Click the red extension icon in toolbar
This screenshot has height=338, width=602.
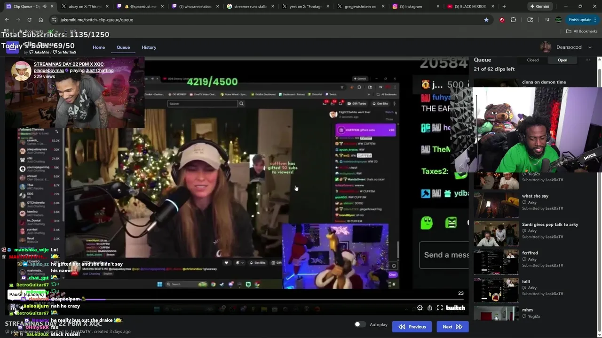pyautogui.click(x=502, y=20)
